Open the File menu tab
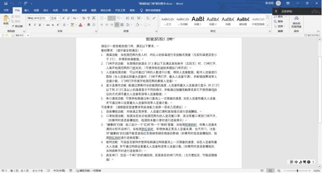 pyautogui.click(x=6, y=10)
